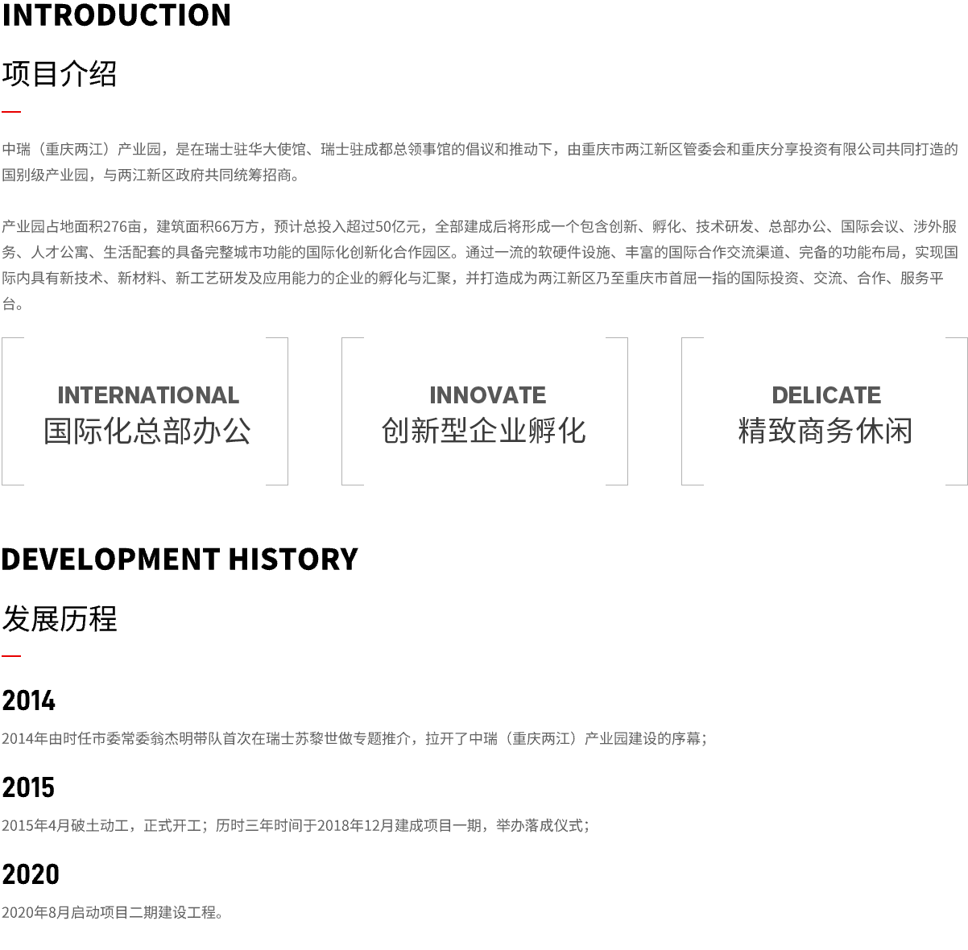Click the sentence 2020年8月启动项目二期建设工程
The height and width of the screenshot is (950, 968).
(113, 912)
